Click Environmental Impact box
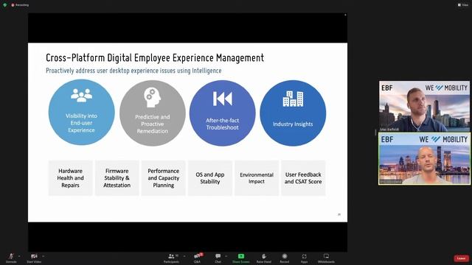The height and width of the screenshot is (265, 472). pyautogui.click(x=257, y=178)
